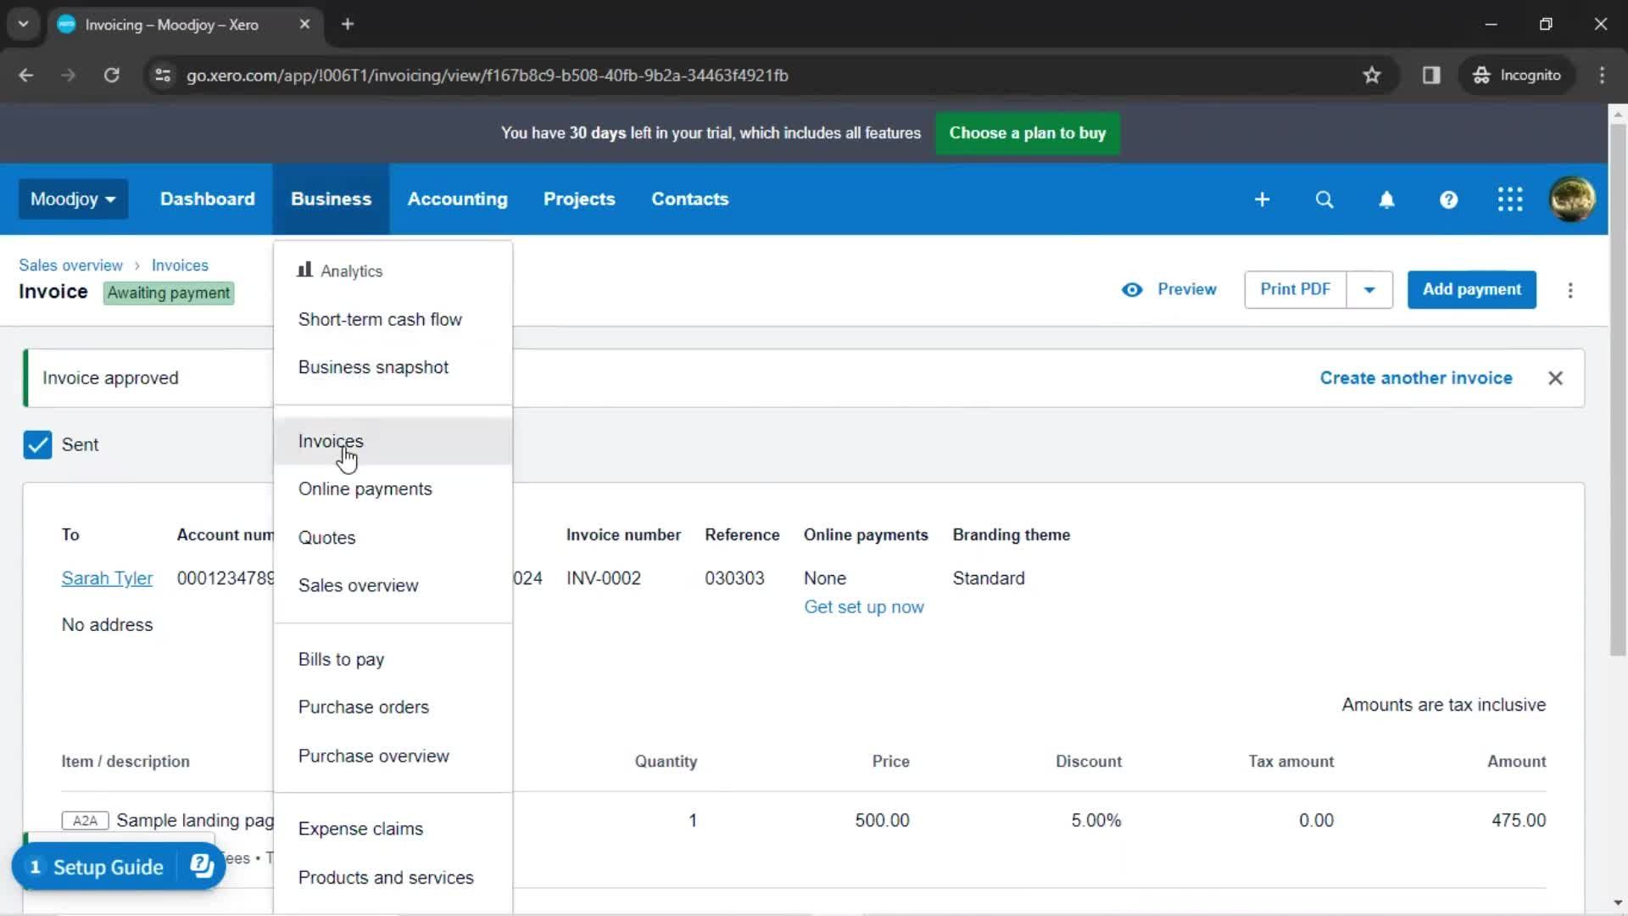Choose Sales overview in Business menu
Image resolution: width=1628 pixels, height=916 pixels.
[x=393, y=585]
